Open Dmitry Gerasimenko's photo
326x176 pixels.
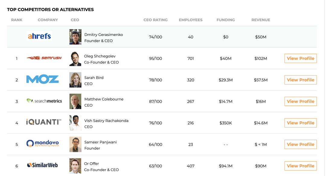[x=75, y=37]
